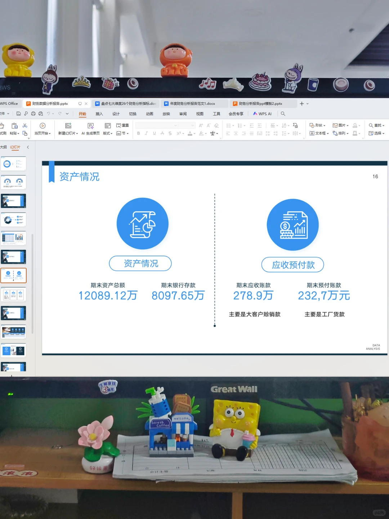
Task: Open the font color A dropdown
Action: coord(191,133)
